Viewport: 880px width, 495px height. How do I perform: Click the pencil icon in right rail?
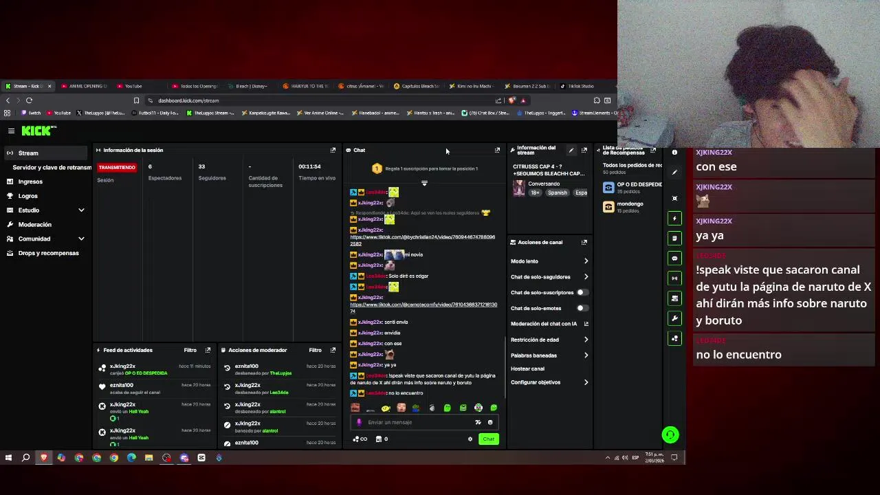(x=674, y=173)
